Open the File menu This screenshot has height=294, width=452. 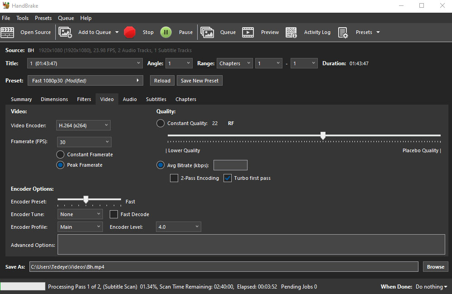click(x=6, y=18)
